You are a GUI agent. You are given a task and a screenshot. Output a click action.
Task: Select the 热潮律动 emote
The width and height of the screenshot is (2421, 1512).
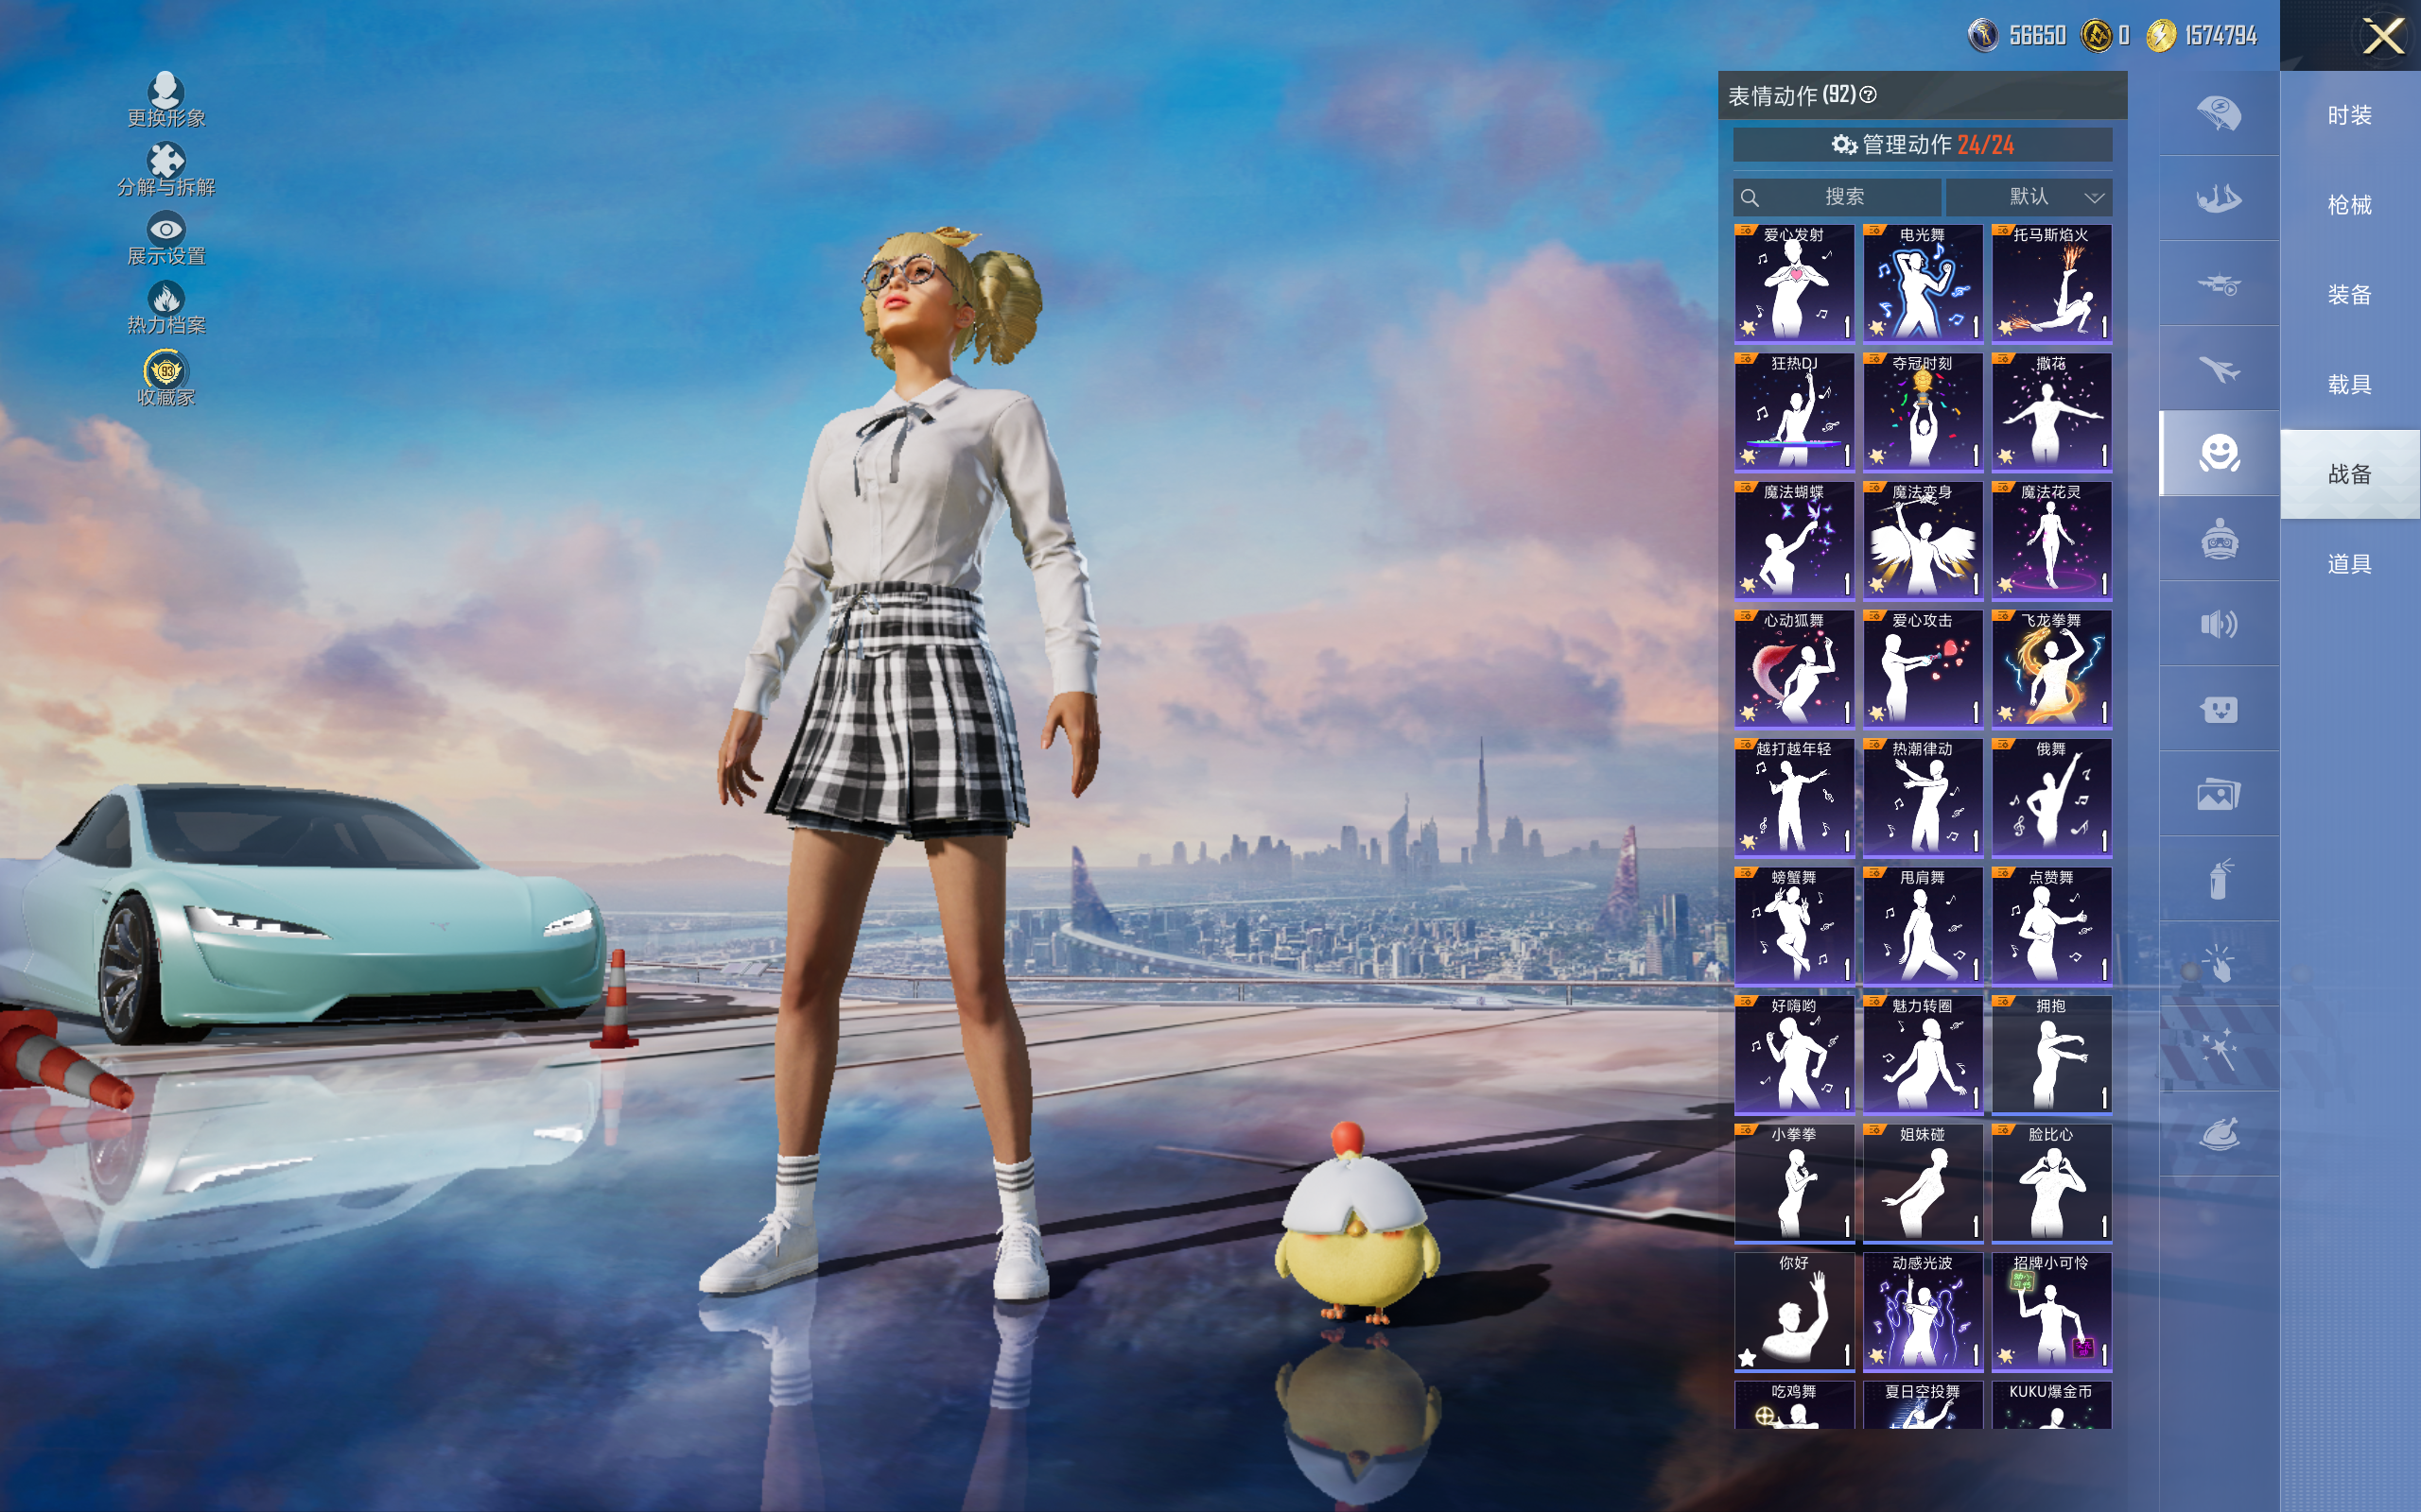click(1923, 797)
